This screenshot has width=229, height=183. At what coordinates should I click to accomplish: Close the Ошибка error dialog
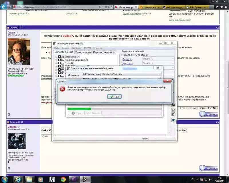click(167, 81)
